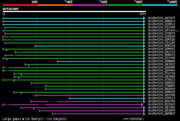
Task: Click the cyan 100char scale bar in legend
Action: click(126, 119)
